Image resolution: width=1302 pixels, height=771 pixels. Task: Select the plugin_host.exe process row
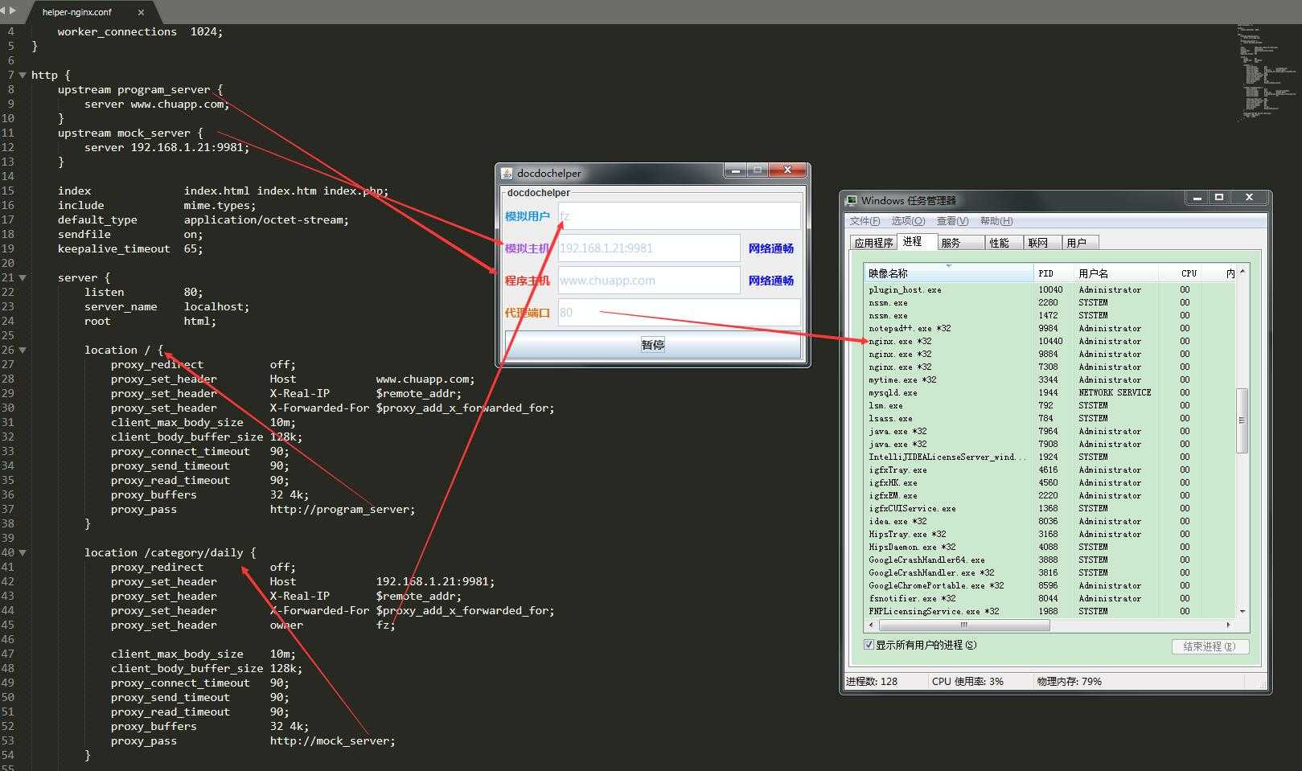click(1050, 289)
